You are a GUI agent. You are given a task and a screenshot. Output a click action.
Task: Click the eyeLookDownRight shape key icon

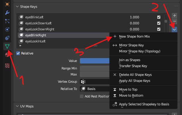coord(21,29)
